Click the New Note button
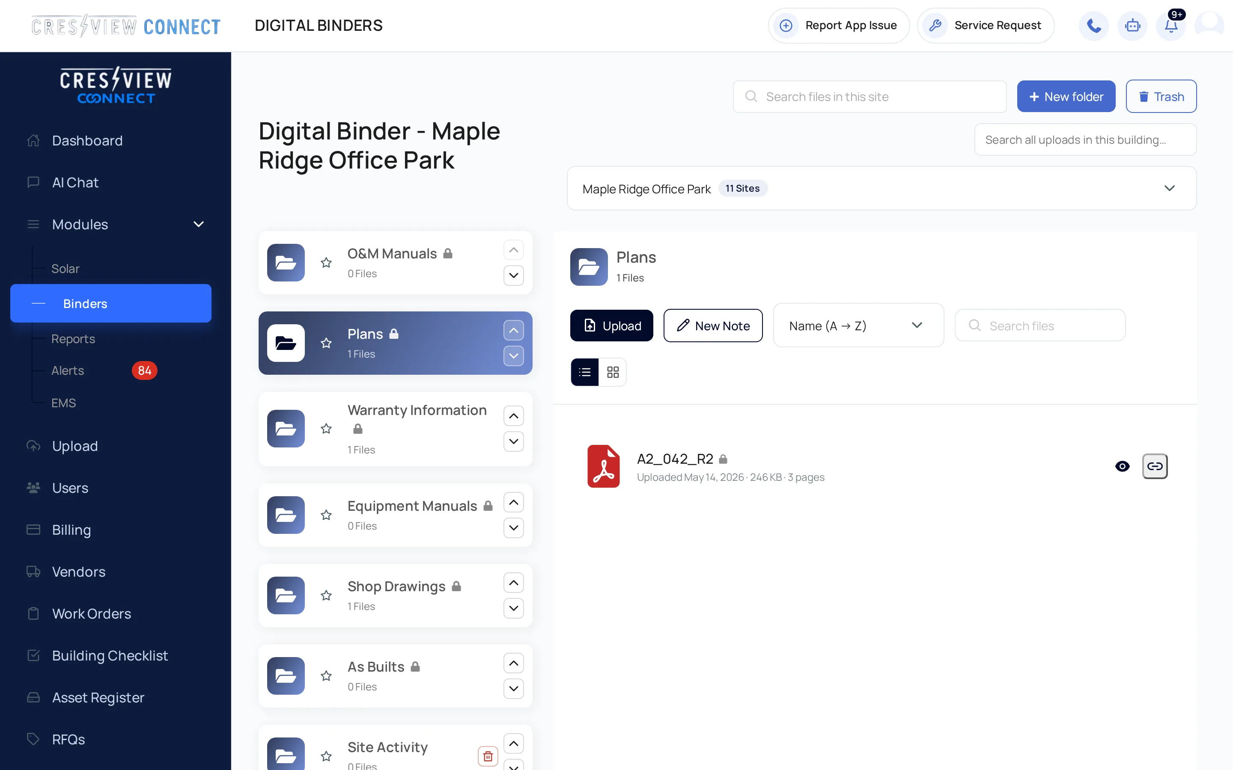Viewport: 1233px width, 770px height. point(713,326)
